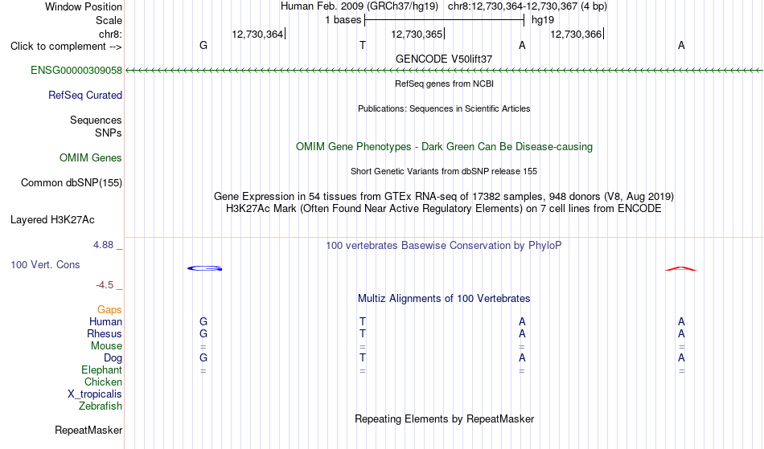This screenshot has height=449, width=764.
Task: Click the Dog row T base
Action: (363, 358)
